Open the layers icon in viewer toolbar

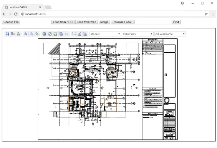(x=61, y=34)
